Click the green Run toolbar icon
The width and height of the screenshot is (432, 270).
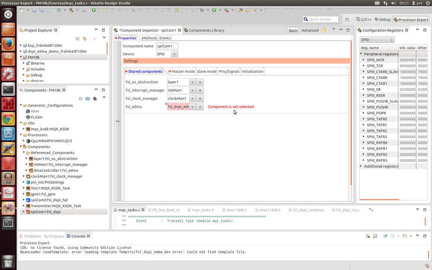214,10
